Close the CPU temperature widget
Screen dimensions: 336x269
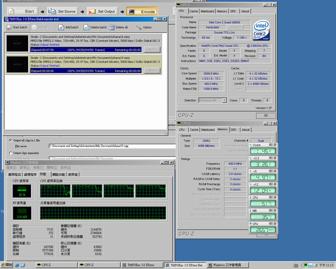tap(275, 197)
